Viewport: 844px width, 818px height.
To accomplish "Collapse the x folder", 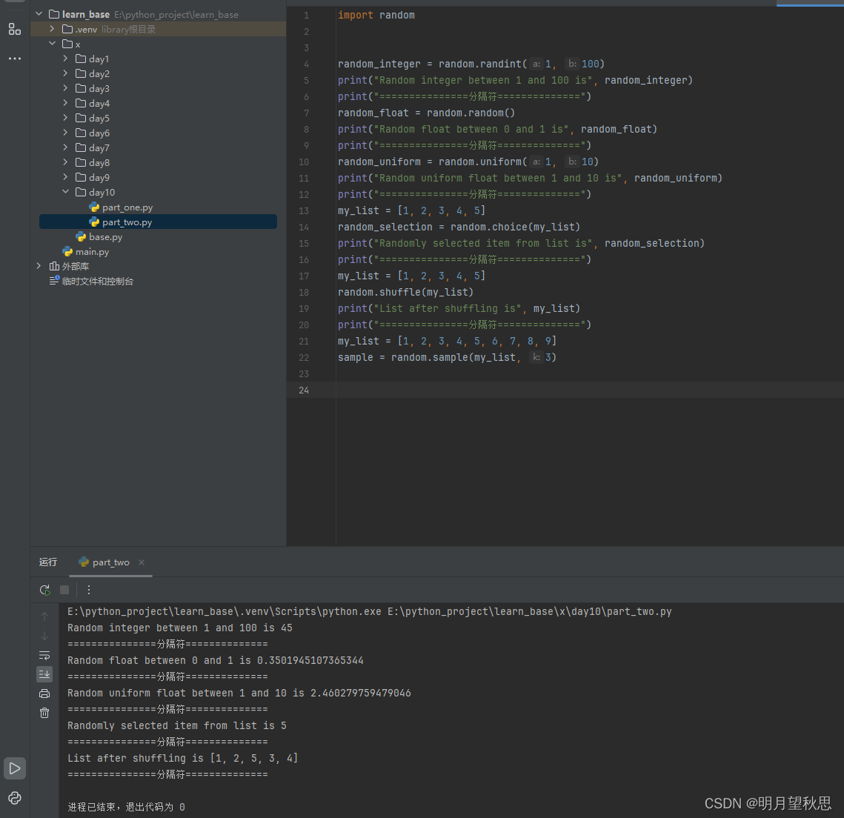I will [x=52, y=44].
